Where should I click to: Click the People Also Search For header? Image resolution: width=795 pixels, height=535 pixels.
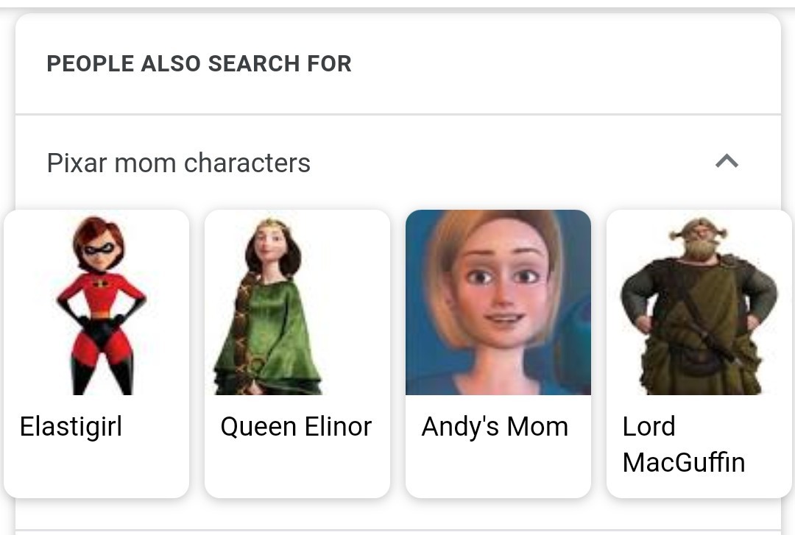point(199,64)
